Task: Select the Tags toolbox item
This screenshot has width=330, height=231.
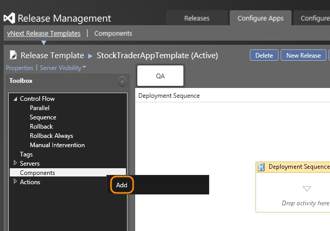Action: point(26,154)
